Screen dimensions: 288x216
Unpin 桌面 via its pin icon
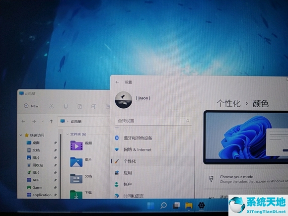point(55,143)
